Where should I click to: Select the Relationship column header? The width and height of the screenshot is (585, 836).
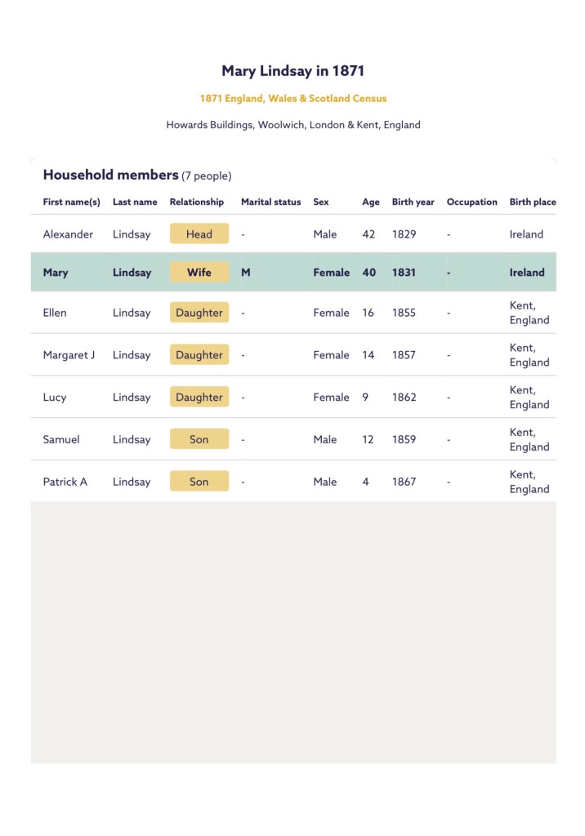(x=196, y=202)
